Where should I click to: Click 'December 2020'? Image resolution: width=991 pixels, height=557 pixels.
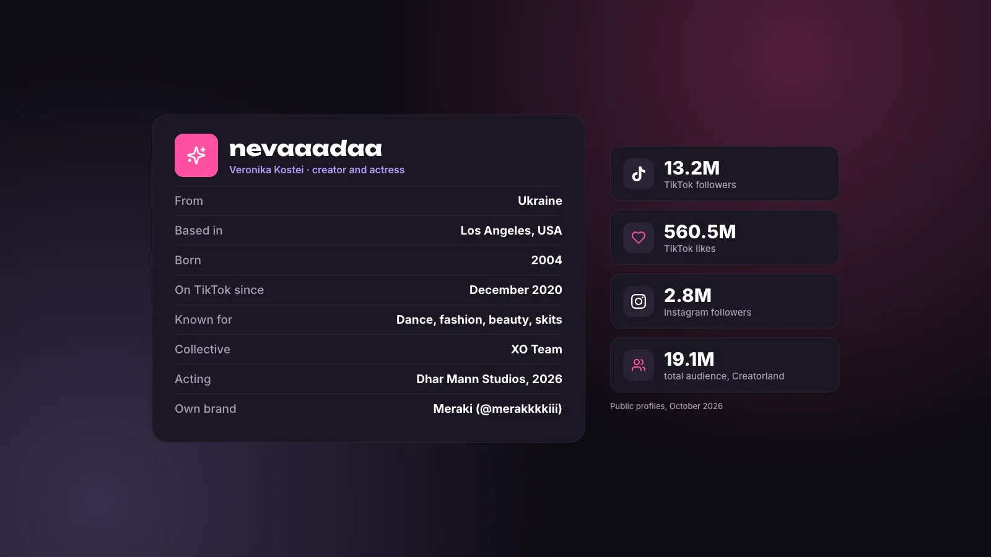(516, 290)
